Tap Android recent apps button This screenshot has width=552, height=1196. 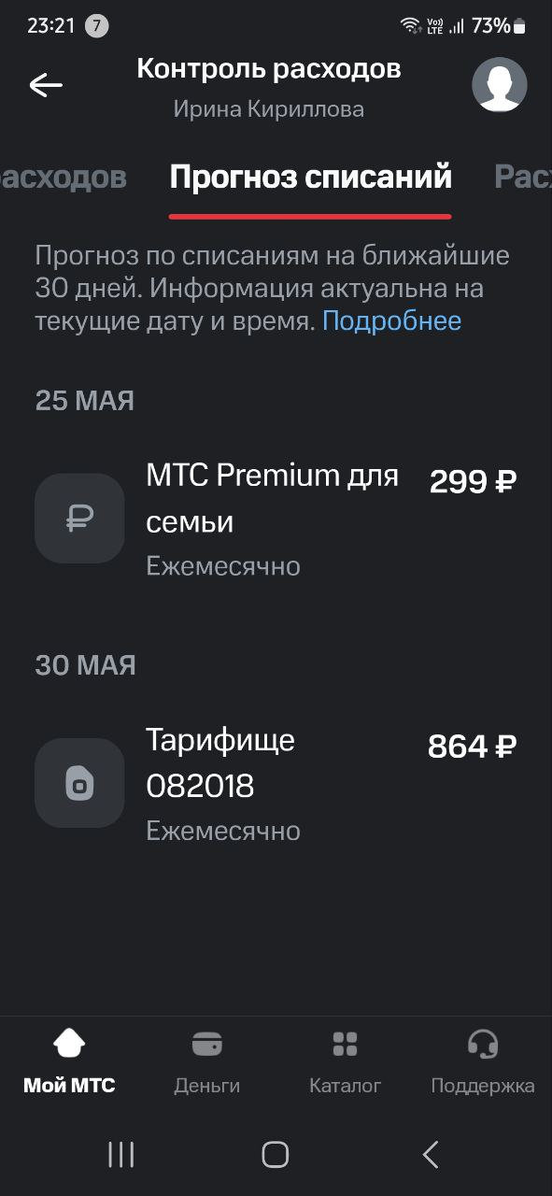tap(121, 1155)
